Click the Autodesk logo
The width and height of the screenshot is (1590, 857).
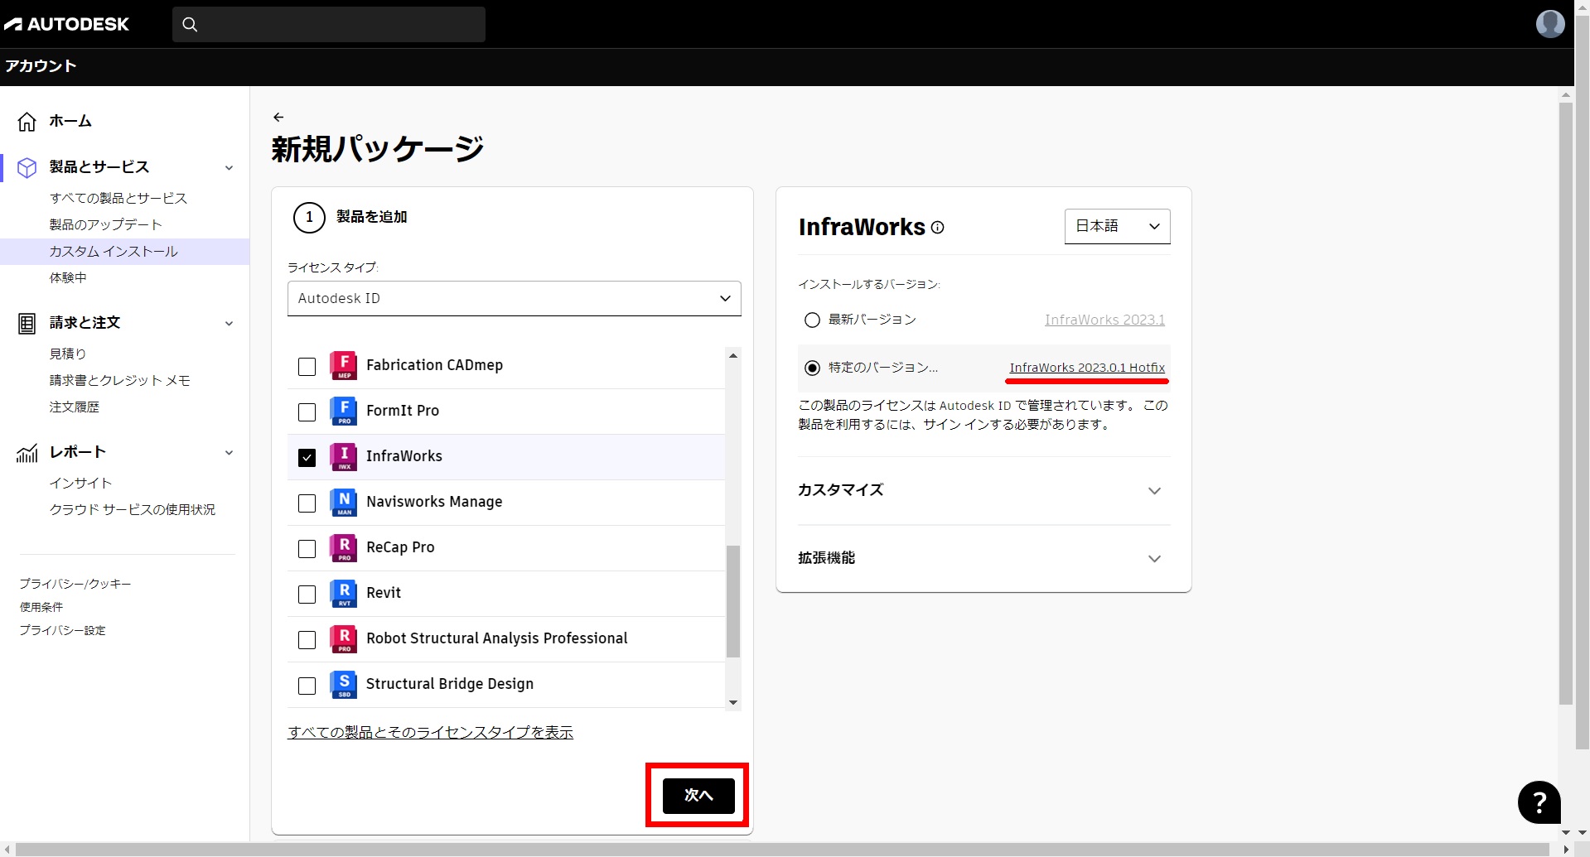[x=66, y=24]
